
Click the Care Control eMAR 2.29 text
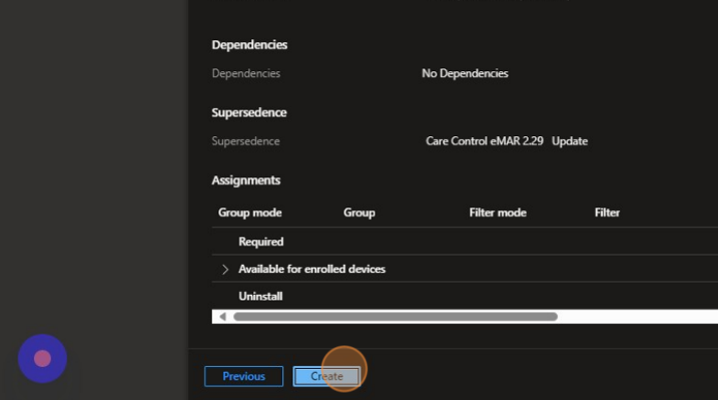(x=484, y=142)
